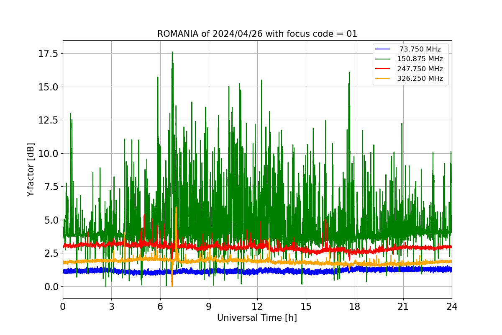The image size is (502, 335).
Task: Click the green line swatch in the legend
Action: point(383,59)
